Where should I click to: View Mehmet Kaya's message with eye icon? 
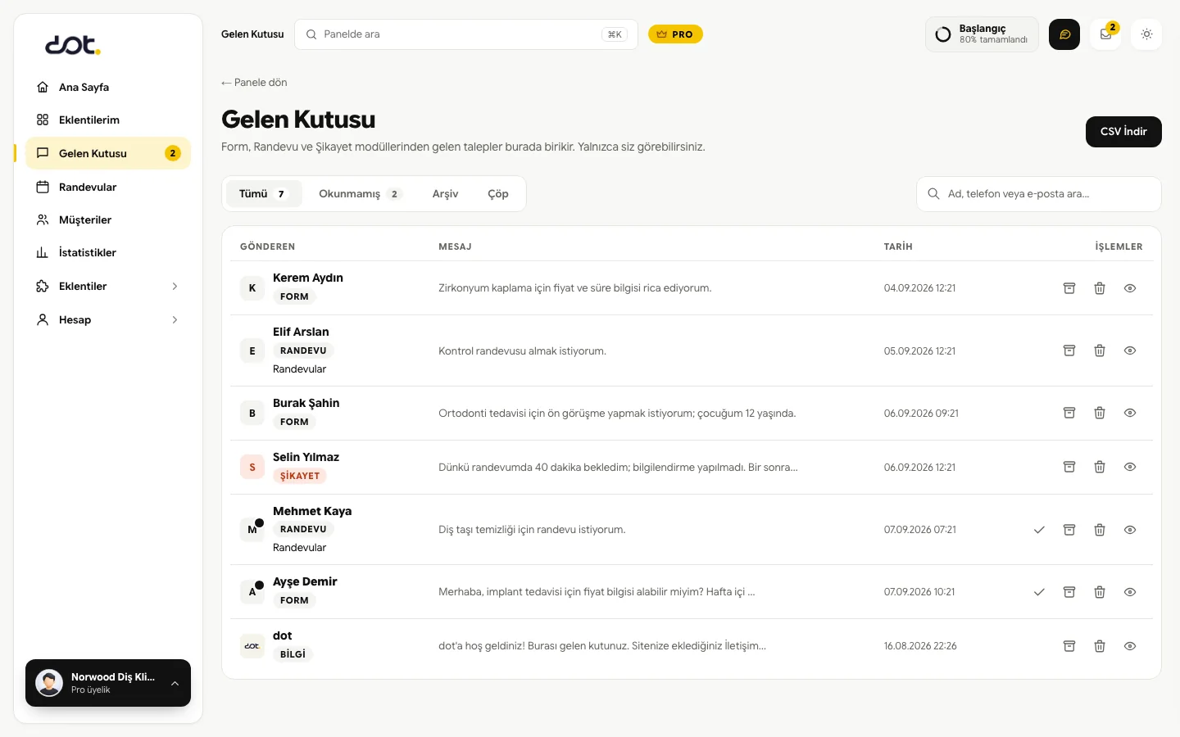(1130, 530)
